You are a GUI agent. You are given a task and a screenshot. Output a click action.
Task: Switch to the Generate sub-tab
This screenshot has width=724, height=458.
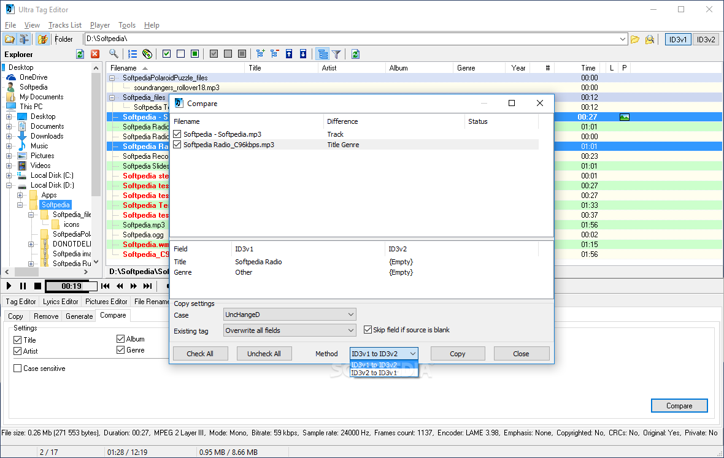pyautogui.click(x=79, y=316)
